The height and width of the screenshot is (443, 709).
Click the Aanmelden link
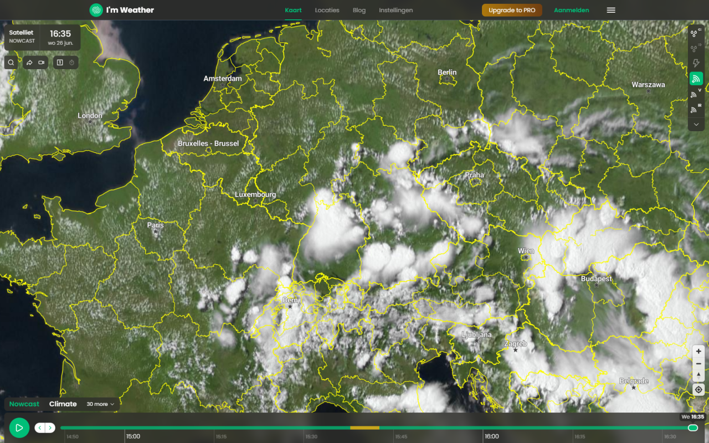tap(571, 10)
